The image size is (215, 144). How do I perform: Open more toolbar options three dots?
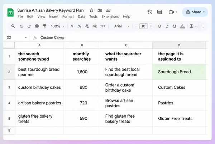click(203, 26)
